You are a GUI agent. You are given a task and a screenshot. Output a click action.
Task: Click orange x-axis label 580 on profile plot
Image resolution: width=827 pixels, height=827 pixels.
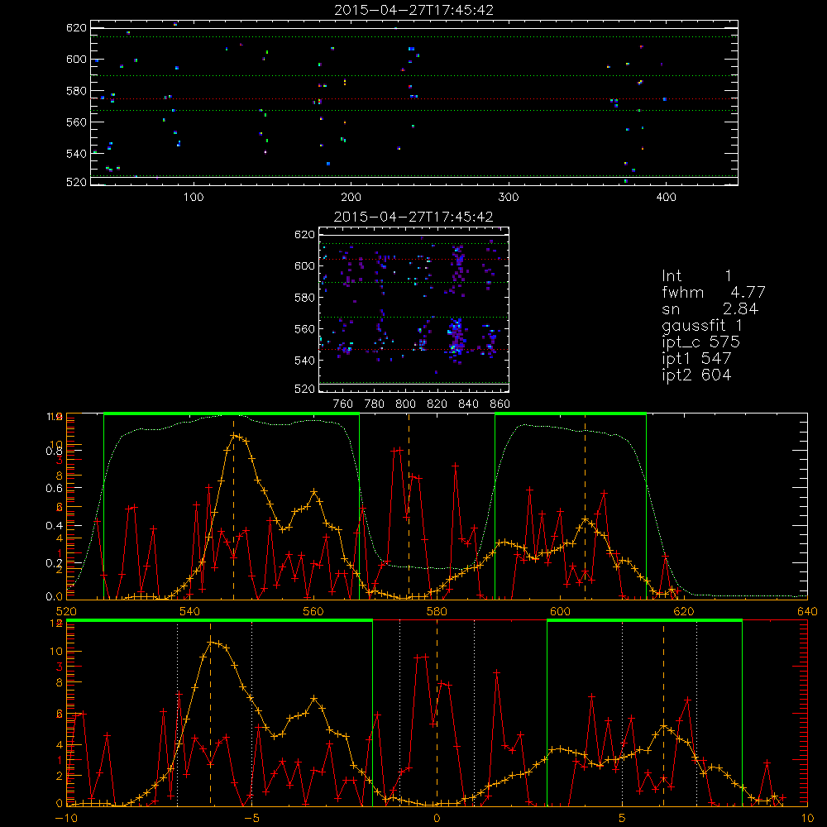pos(437,612)
